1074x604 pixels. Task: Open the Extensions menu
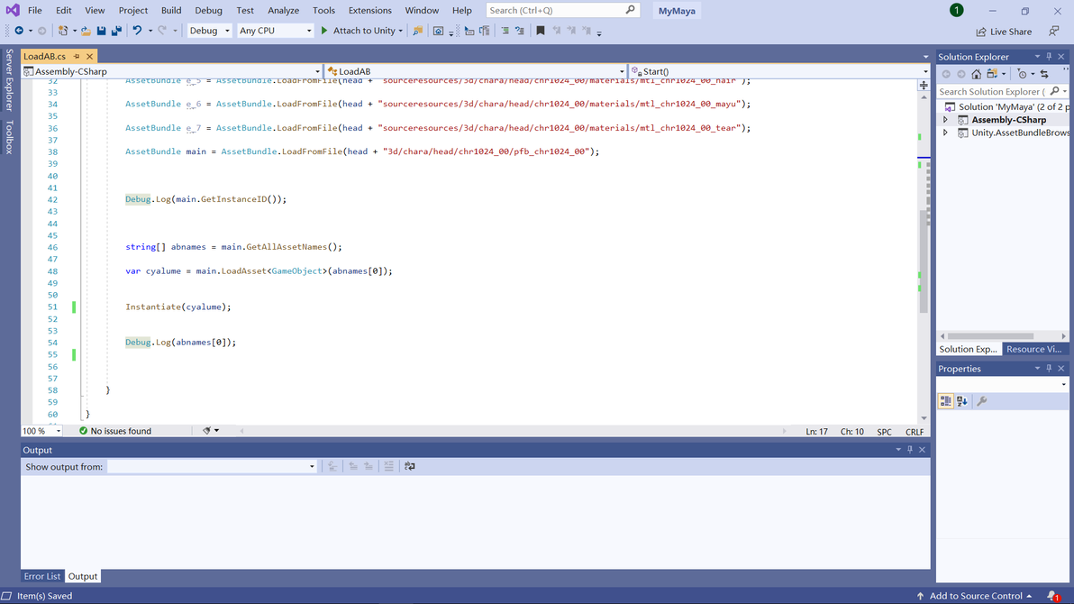(x=370, y=10)
